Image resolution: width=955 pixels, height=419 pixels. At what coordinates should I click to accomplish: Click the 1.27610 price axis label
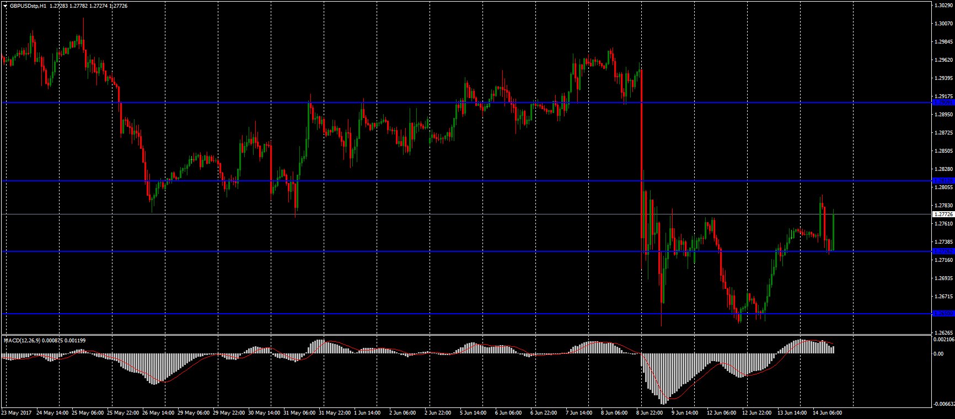[x=944, y=224]
